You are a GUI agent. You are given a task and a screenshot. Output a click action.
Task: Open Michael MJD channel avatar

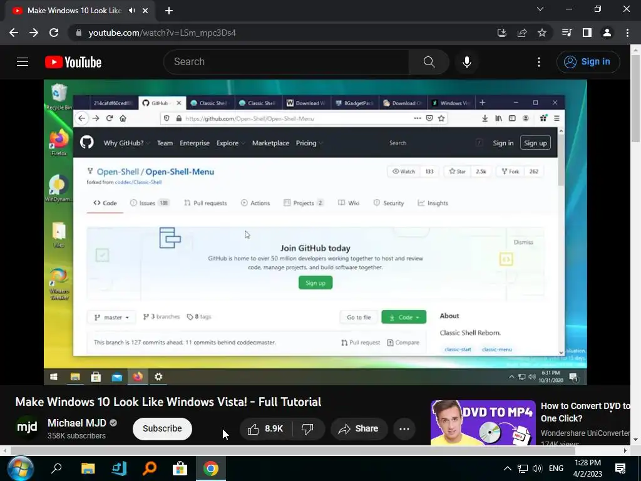click(28, 428)
